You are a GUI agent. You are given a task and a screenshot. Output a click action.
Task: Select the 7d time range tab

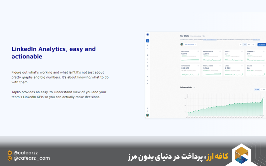tap(240, 44)
